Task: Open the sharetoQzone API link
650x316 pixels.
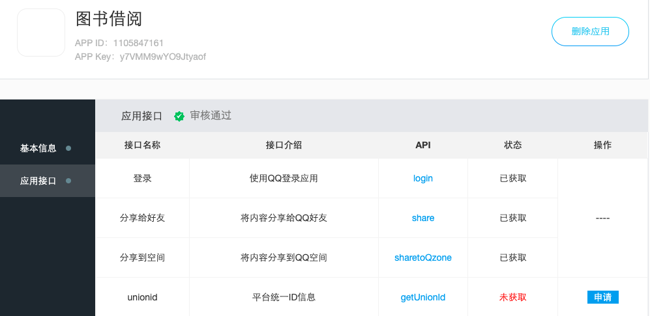Action: 423,257
